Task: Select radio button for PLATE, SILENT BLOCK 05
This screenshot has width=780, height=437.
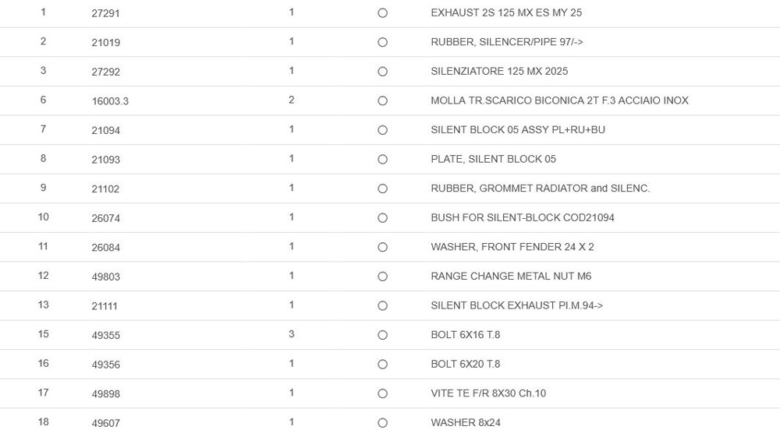Action: (x=382, y=160)
